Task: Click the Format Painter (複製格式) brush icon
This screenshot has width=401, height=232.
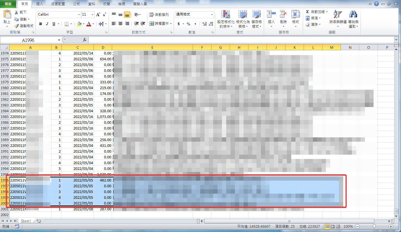Action: point(17,26)
